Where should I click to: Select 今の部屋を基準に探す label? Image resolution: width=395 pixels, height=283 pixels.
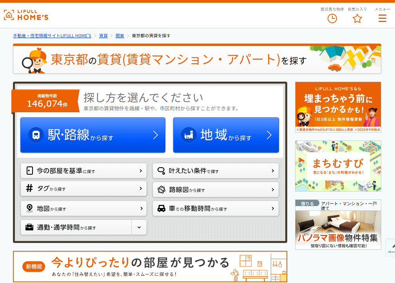tap(66, 171)
